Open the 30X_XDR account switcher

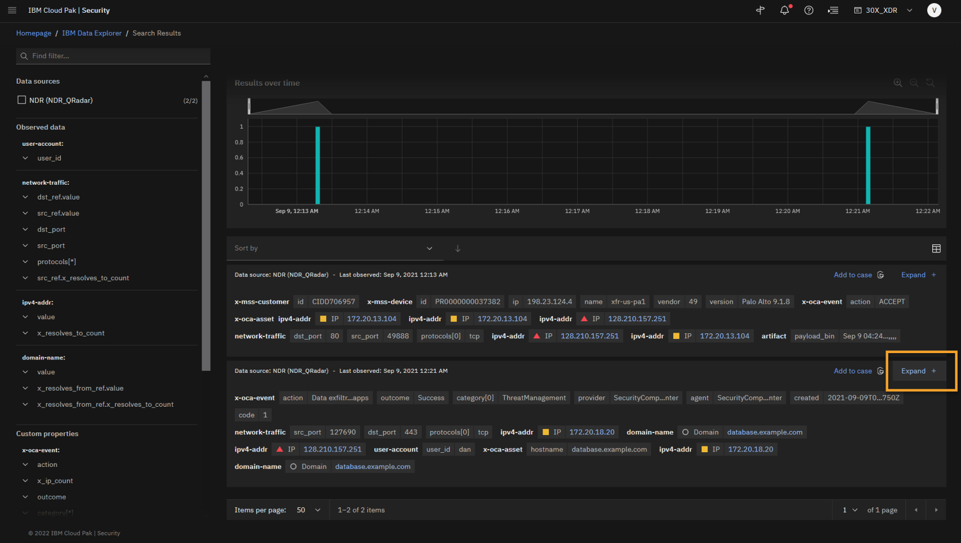[x=884, y=10]
